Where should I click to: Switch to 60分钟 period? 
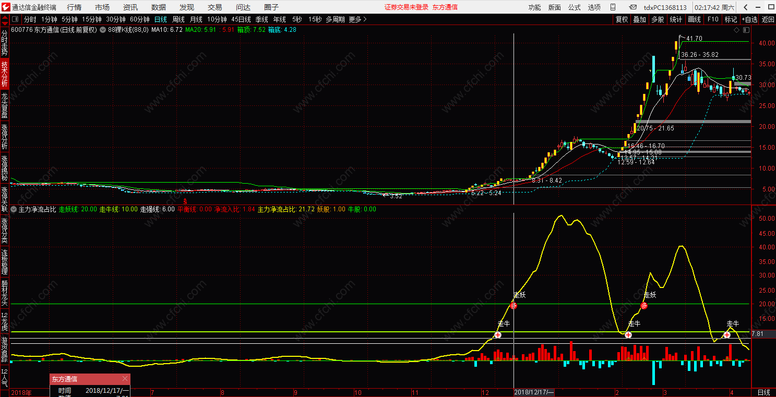coord(139,19)
